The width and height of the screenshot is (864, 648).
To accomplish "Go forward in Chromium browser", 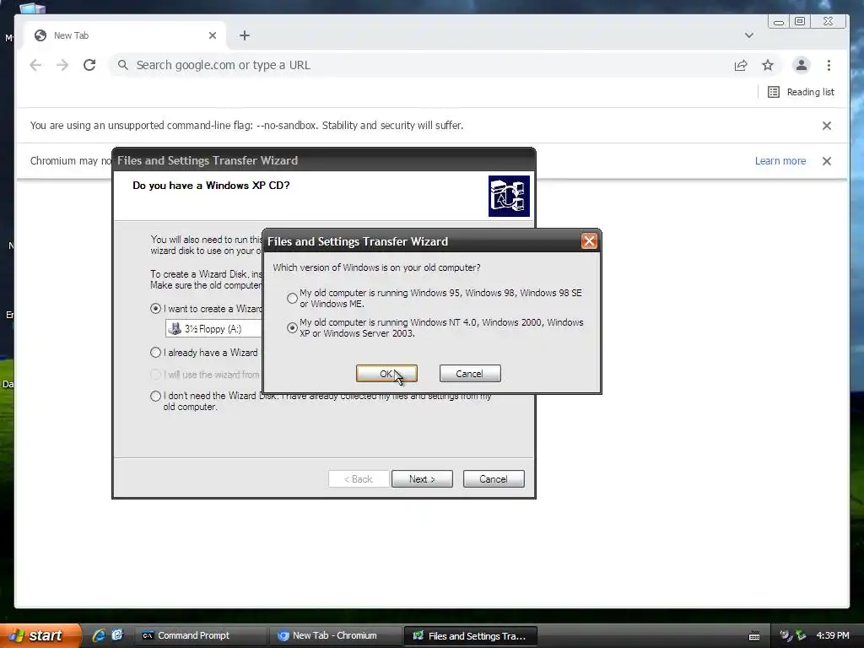I will coord(62,65).
